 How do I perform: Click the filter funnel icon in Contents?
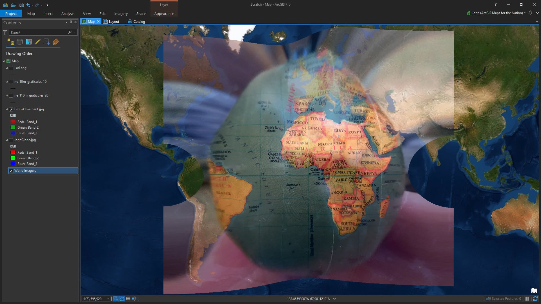[5, 32]
